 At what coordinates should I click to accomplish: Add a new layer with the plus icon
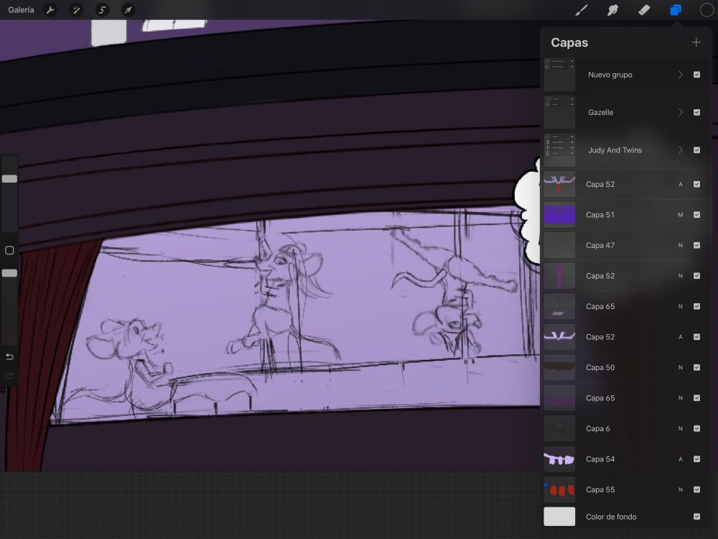pyautogui.click(x=696, y=42)
